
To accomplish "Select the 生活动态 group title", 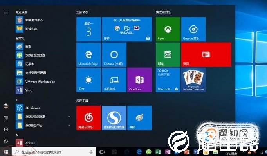I will tap(82, 12).
